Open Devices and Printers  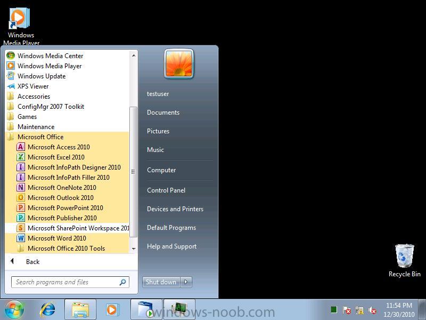pyautogui.click(x=175, y=209)
